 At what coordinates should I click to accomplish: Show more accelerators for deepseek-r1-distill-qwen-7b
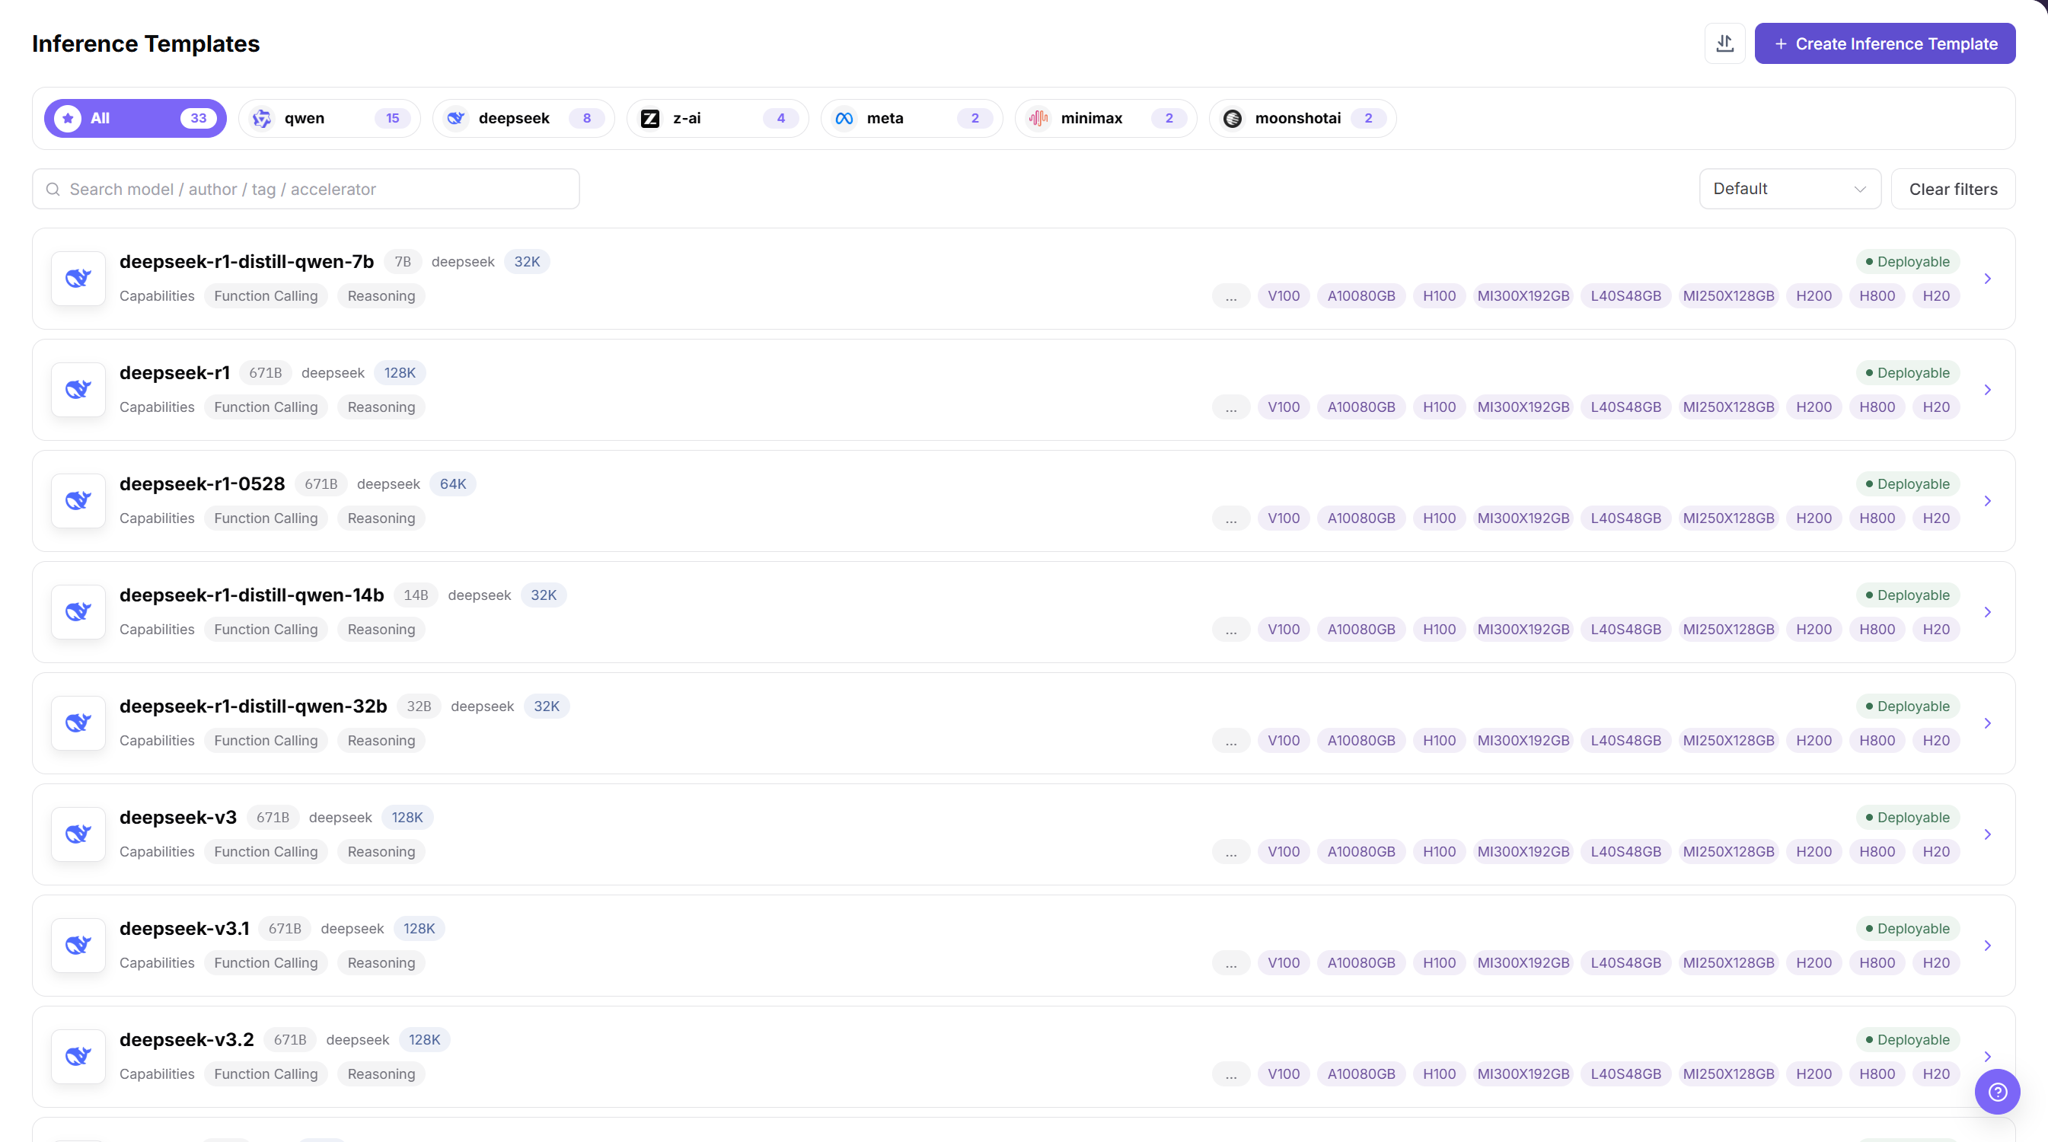coord(1231,296)
